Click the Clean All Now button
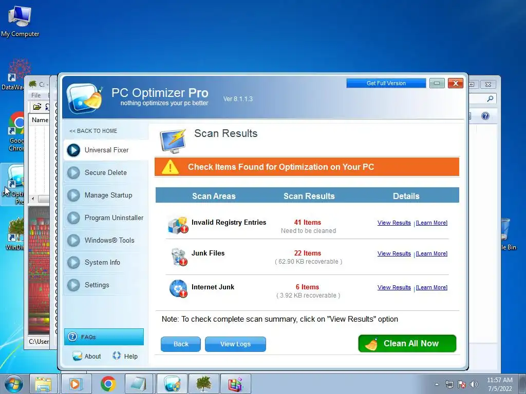This screenshot has height=394, width=526. pos(407,343)
